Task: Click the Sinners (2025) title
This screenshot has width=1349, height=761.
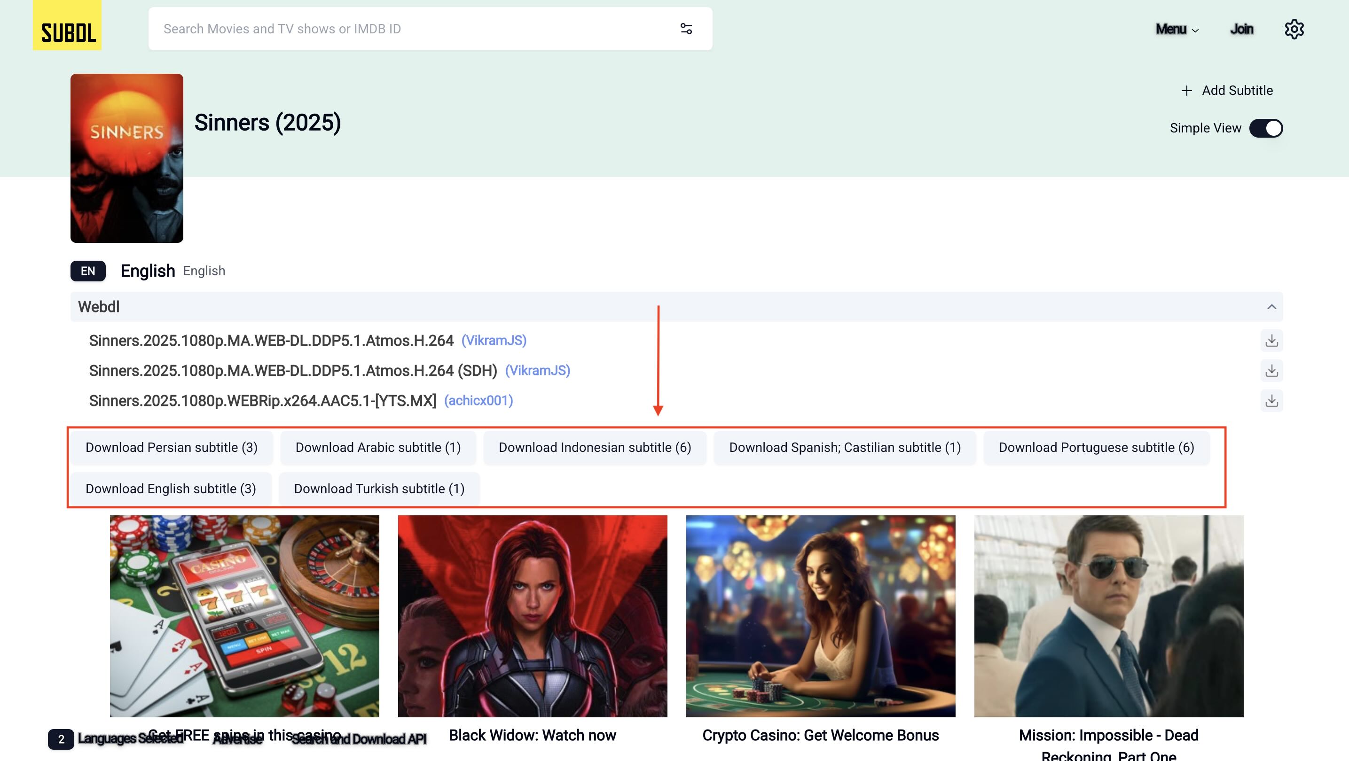Action: [x=267, y=123]
